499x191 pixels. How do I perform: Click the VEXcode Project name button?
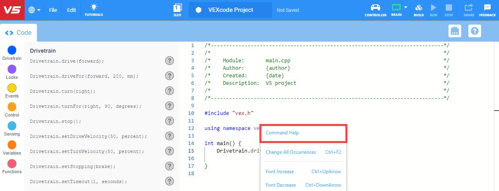pos(230,10)
